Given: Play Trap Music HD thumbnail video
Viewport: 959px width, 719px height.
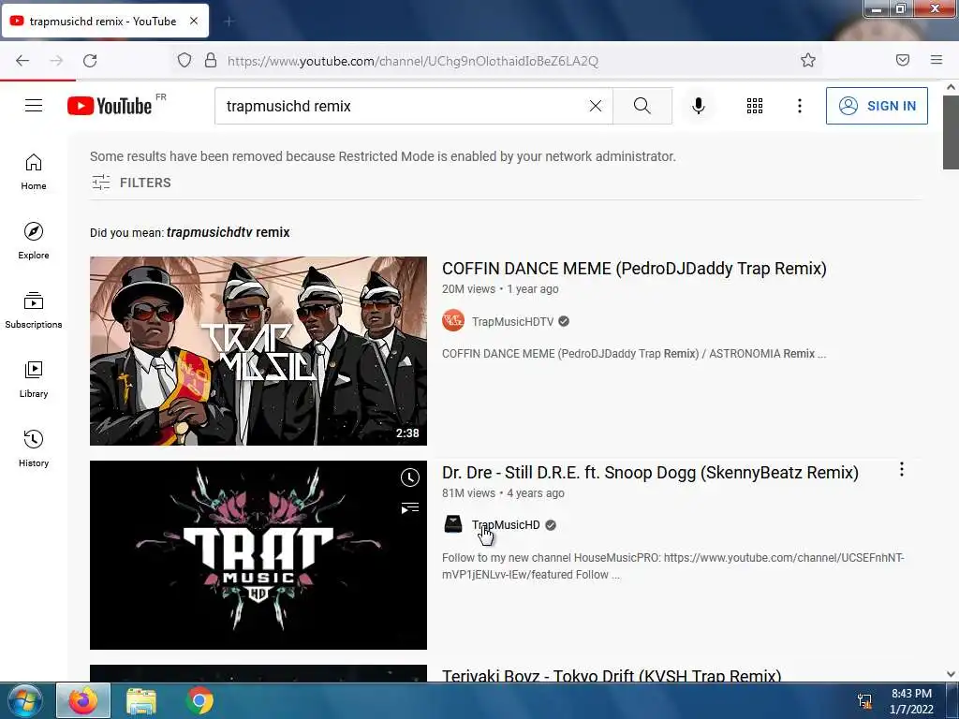Looking at the screenshot, I should [258, 555].
